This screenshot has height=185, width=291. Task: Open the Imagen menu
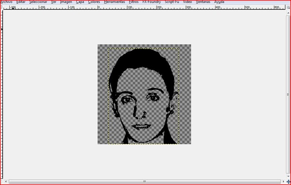[x=66, y=2]
